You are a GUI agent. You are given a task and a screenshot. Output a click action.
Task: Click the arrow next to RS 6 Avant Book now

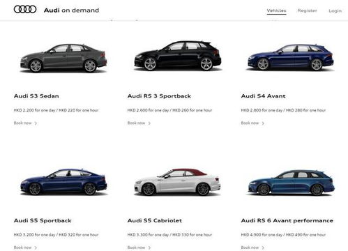[x=263, y=248]
